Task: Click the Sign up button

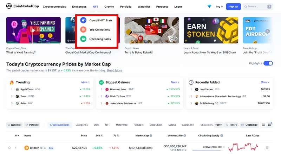Action: 233,6
